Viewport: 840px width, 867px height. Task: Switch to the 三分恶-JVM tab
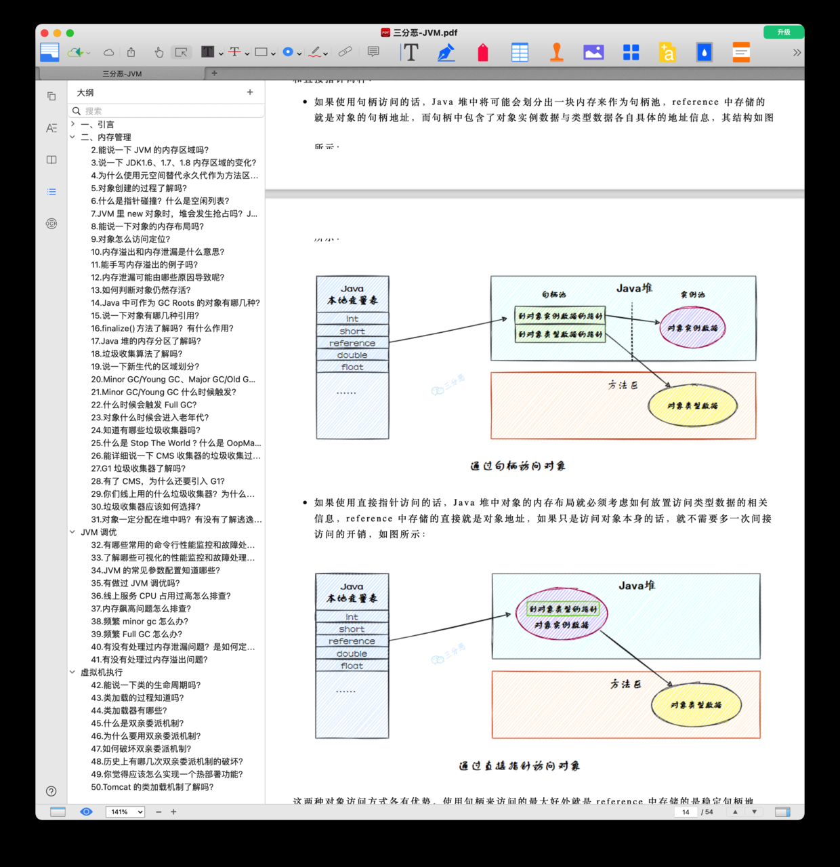click(122, 73)
